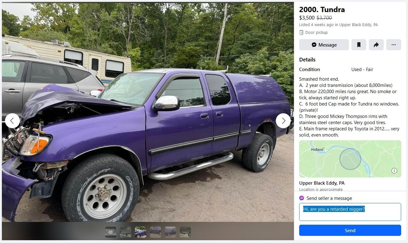Viewport: 408px width, 243px height.
Task: View the fourth thumbnail in the strip
Action: 155,232
